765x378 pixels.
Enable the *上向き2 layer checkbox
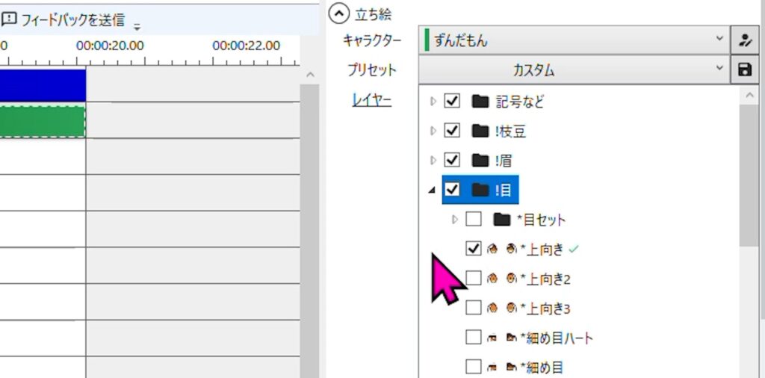tap(473, 279)
